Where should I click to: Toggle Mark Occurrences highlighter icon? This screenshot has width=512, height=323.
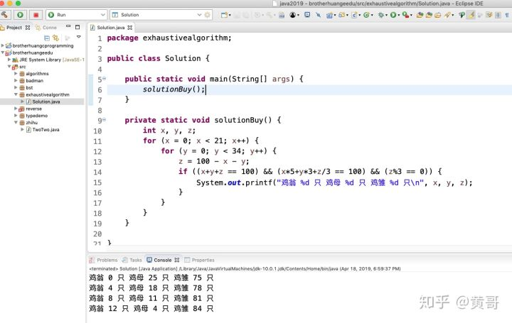click(x=471, y=15)
